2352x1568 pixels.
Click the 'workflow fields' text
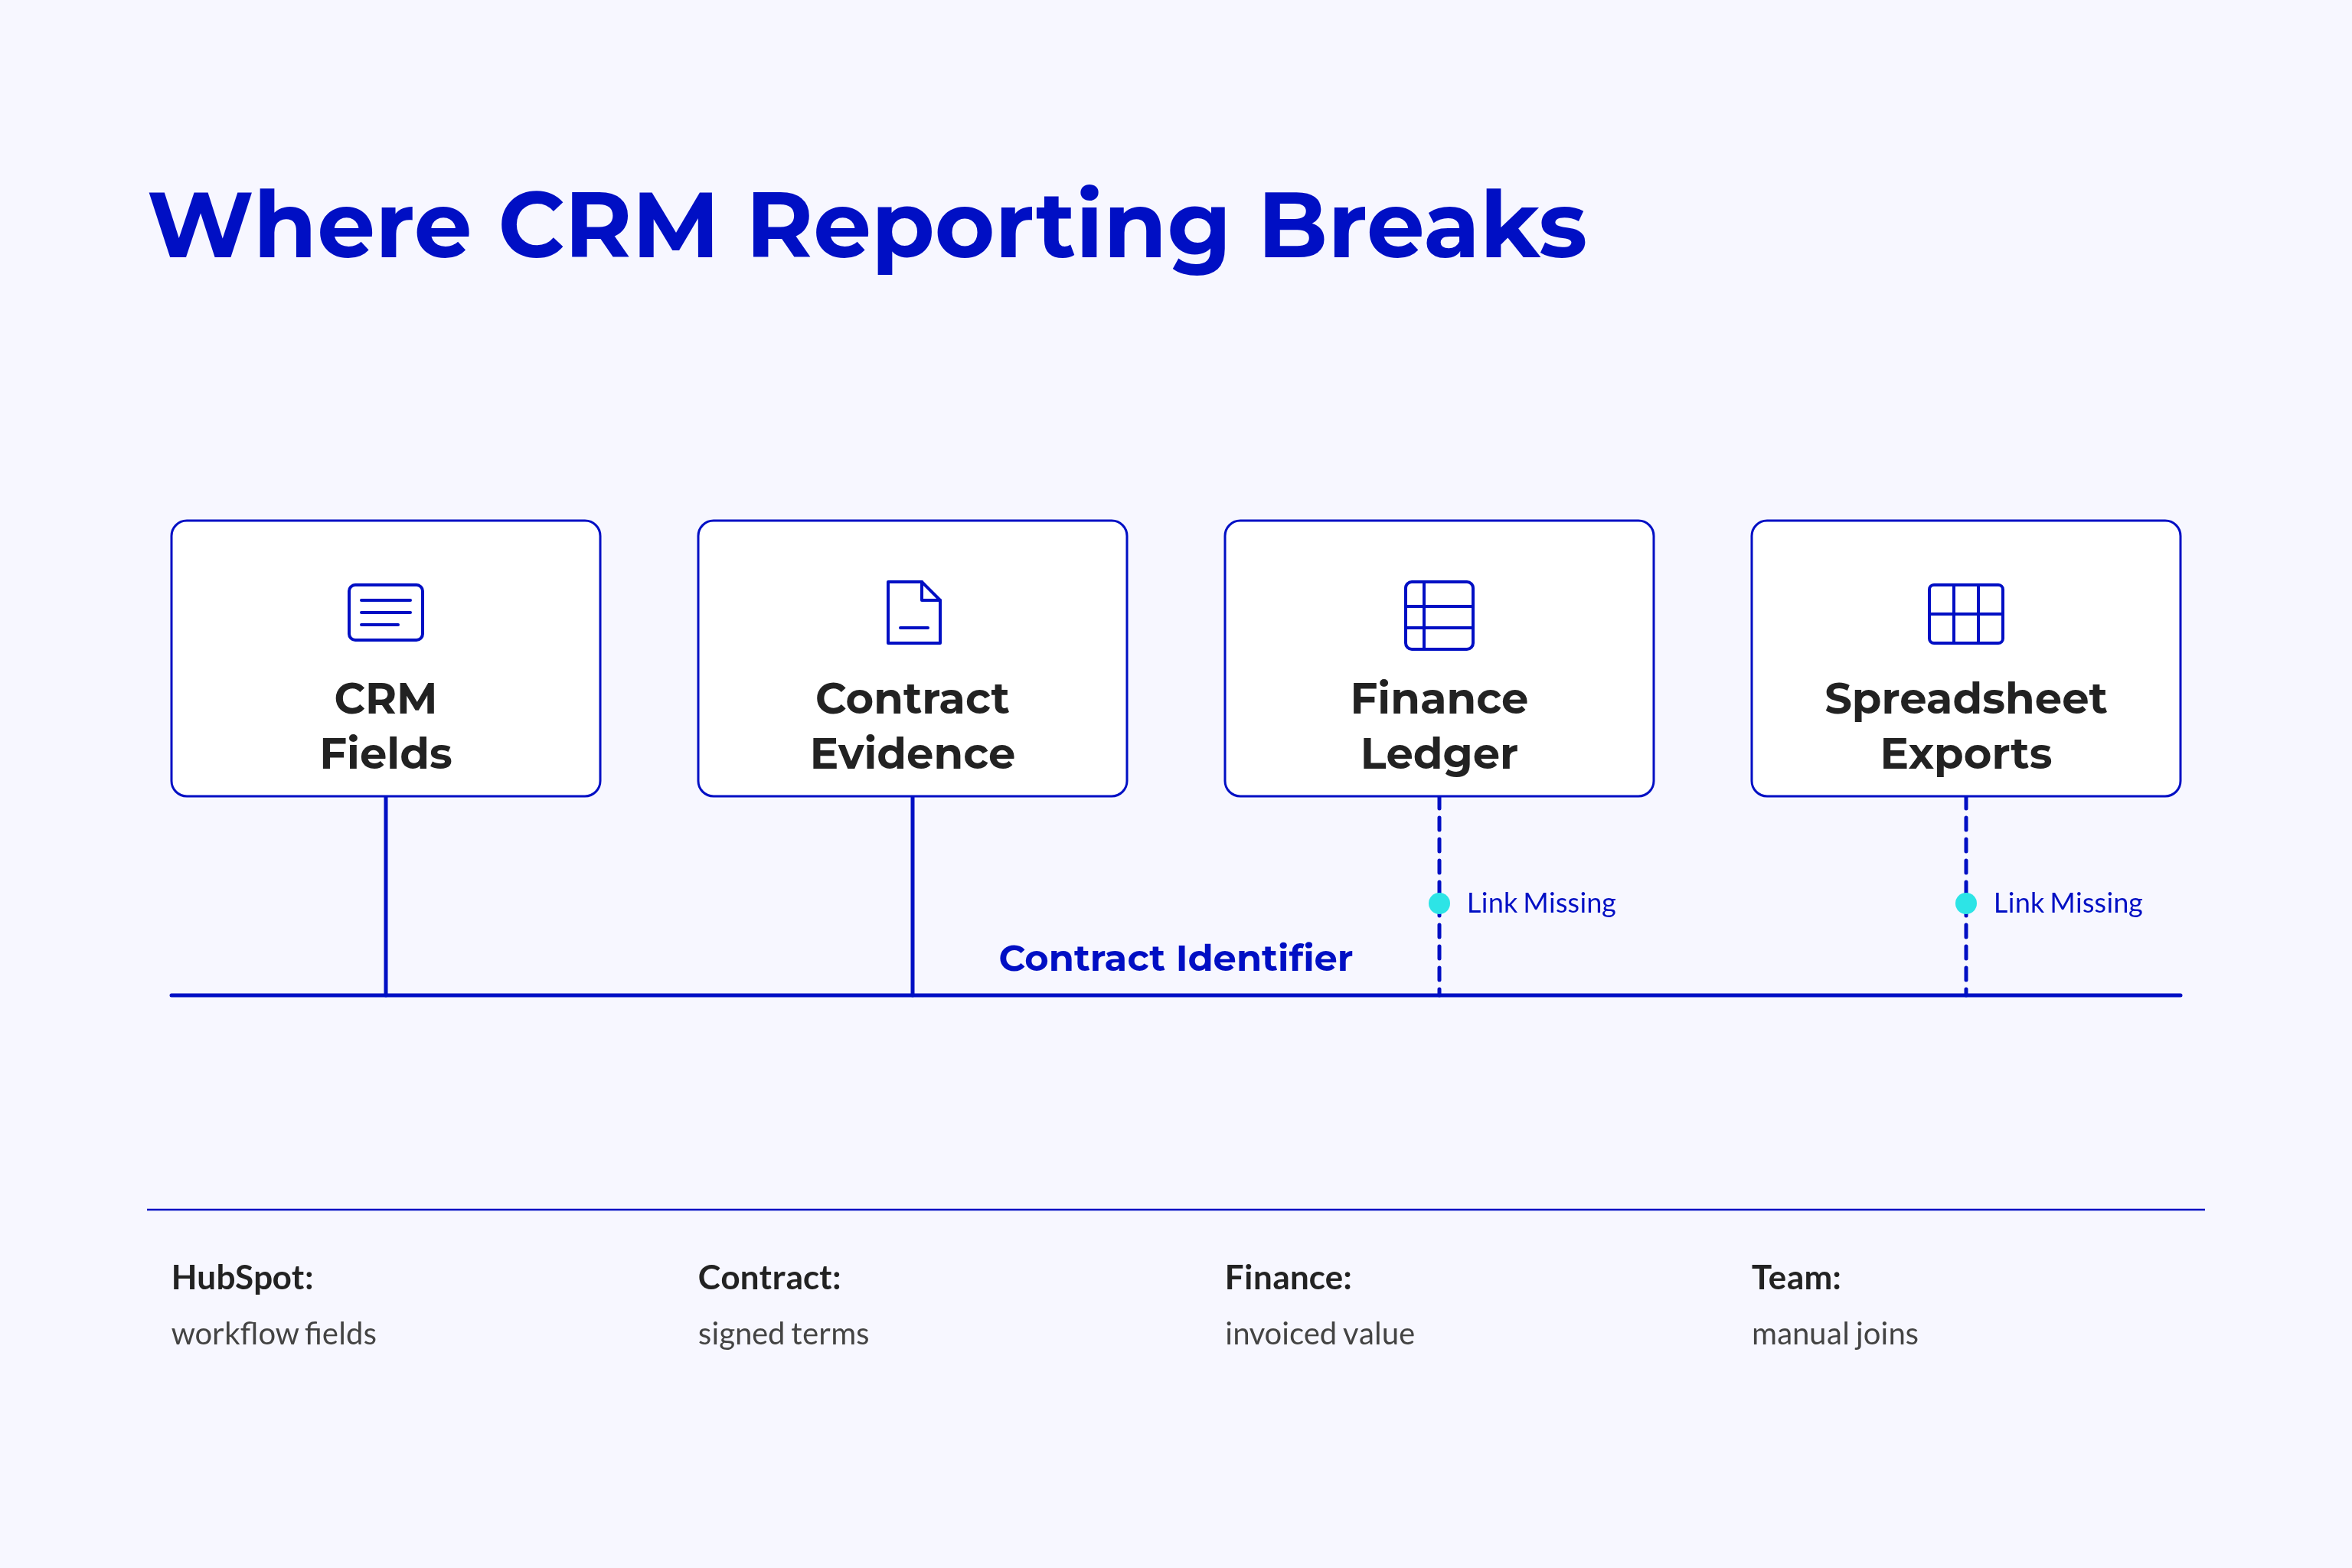(274, 1334)
